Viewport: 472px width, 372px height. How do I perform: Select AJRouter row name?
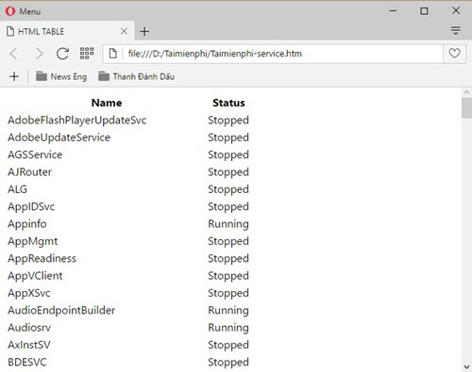(x=29, y=172)
